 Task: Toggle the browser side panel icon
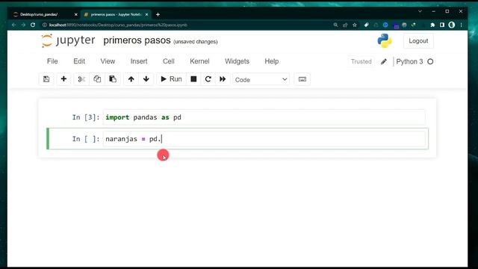442,25
